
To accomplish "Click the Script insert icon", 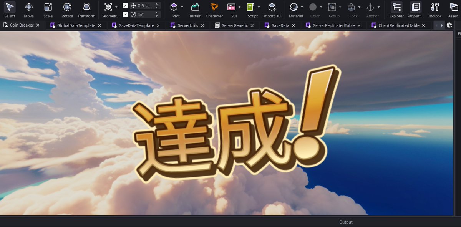I will [x=250, y=7].
